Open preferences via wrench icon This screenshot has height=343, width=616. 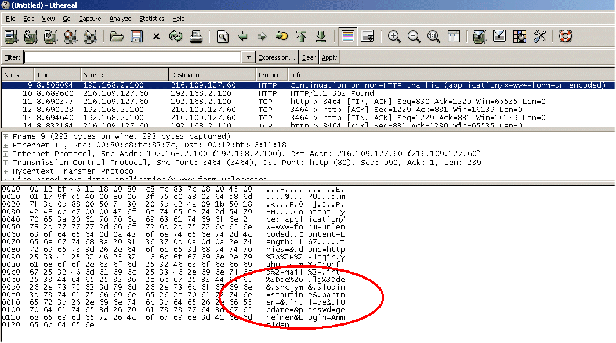[540, 37]
